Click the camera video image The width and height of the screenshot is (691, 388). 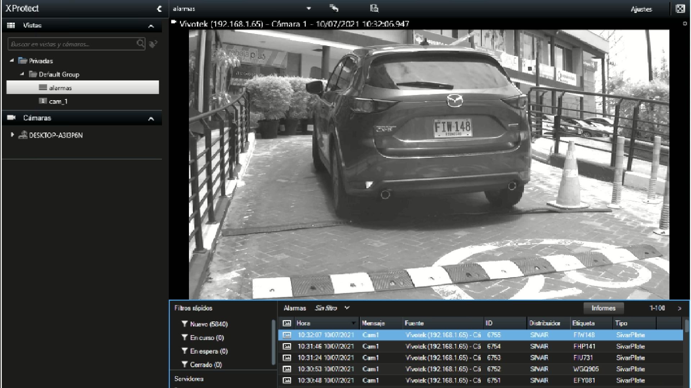point(429,164)
